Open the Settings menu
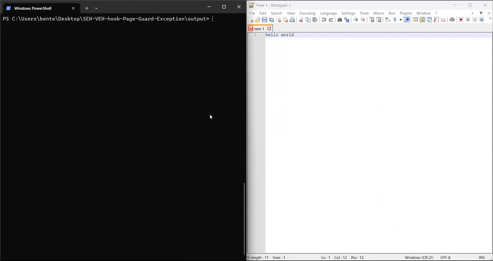The width and height of the screenshot is (493, 261). (348, 13)
